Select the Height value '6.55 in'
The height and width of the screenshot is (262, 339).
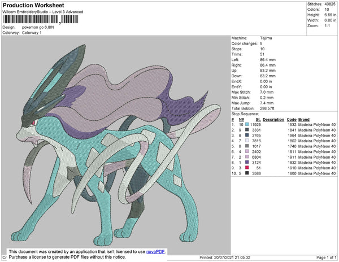click(331, 15)
